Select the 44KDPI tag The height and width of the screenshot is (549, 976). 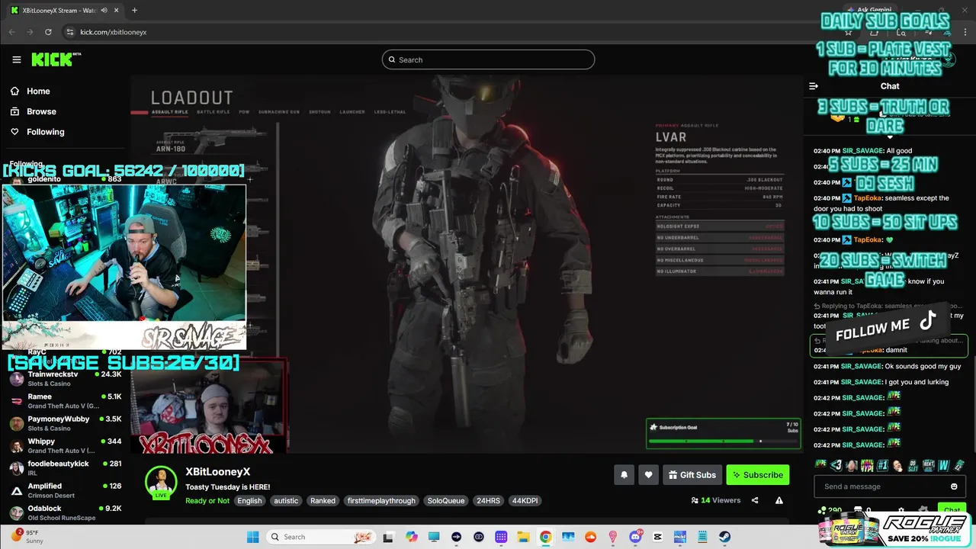(525, 501)
